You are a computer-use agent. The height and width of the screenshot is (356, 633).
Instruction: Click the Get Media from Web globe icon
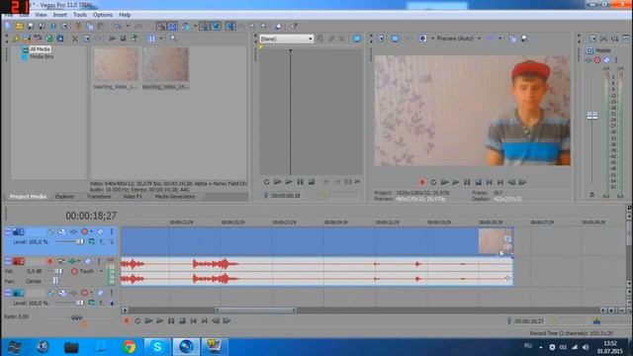pyautogui.click(x=49, y=39)
